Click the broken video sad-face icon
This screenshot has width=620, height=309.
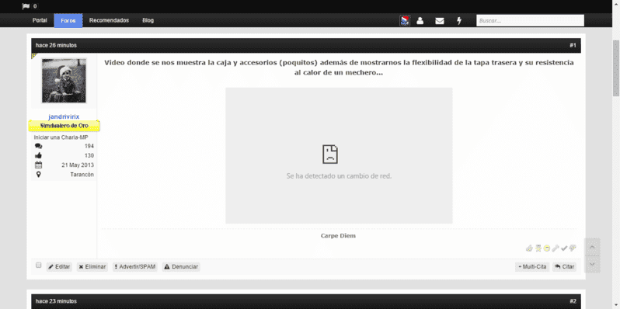tap(330, 154)
